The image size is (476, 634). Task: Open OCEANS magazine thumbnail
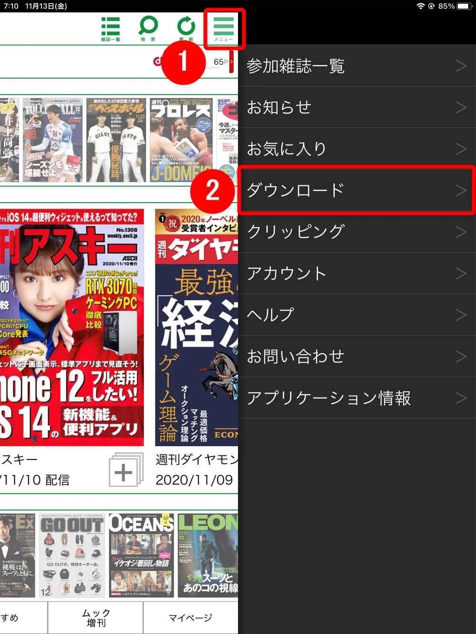point(141,555)
